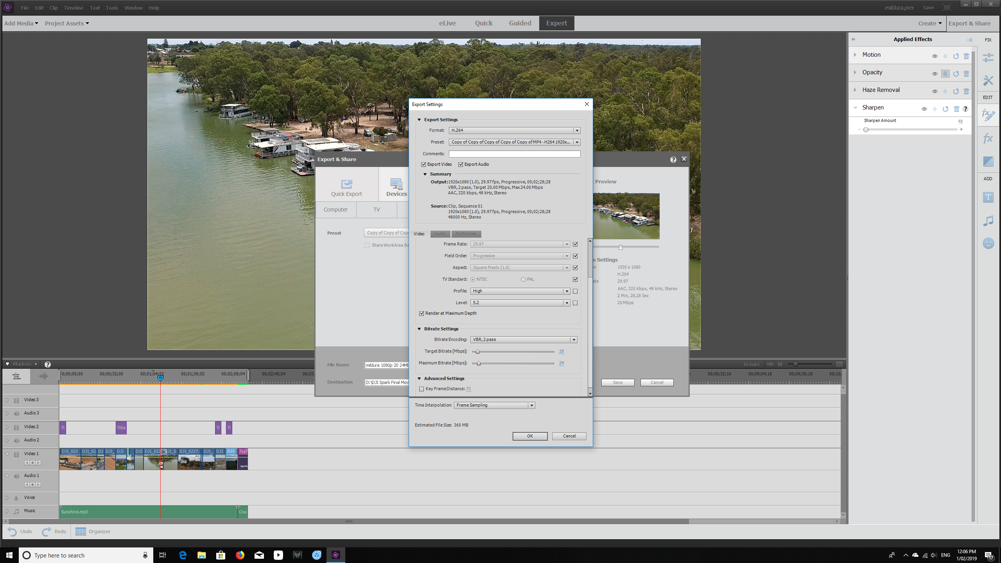1001x563 pixels.
Task: Switch to the Quick mode tab
Action: click(x=484, y=23)
